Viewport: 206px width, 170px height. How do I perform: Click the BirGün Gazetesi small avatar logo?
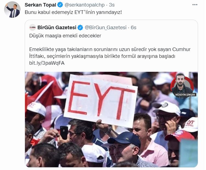[x=32, y=28]
